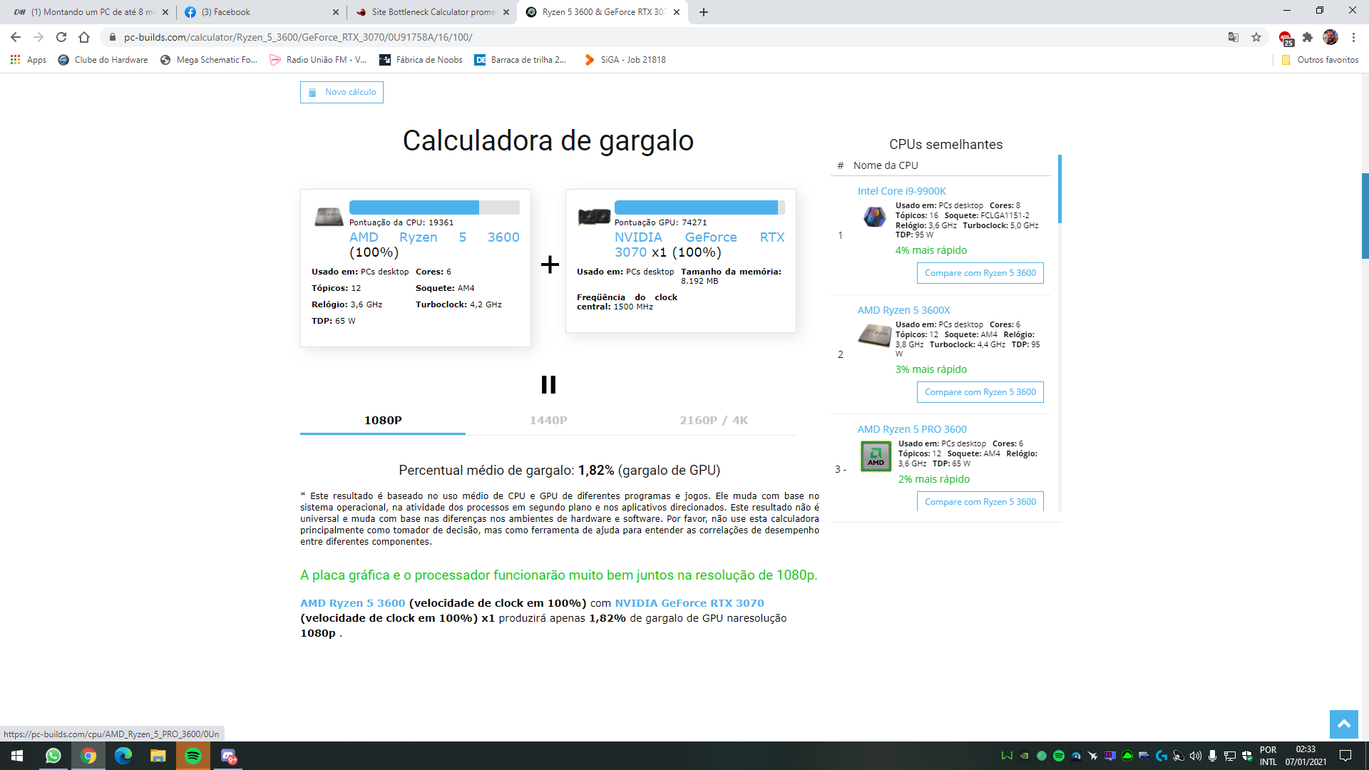Click the pause symbol below the cards

point(548,385)
